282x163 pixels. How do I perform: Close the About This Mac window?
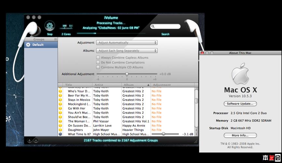202,53
